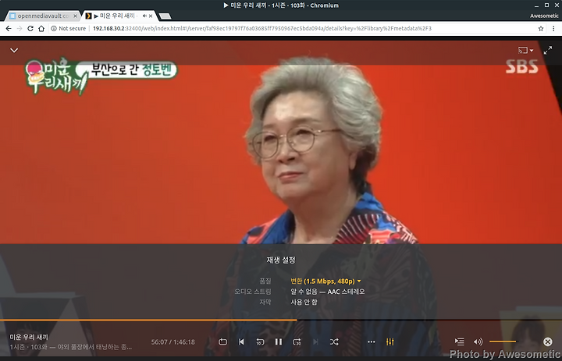Click the 56:07 / 1:46:18 time display
This screenshot has width=562, height=361.
[173, 342]
